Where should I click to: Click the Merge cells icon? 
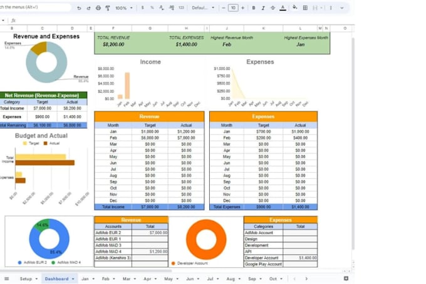point(315,8)
